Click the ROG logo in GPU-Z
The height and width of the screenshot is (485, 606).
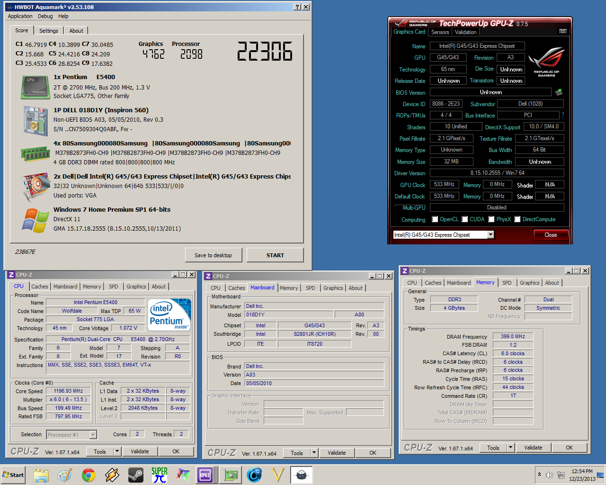click(546, 62)
